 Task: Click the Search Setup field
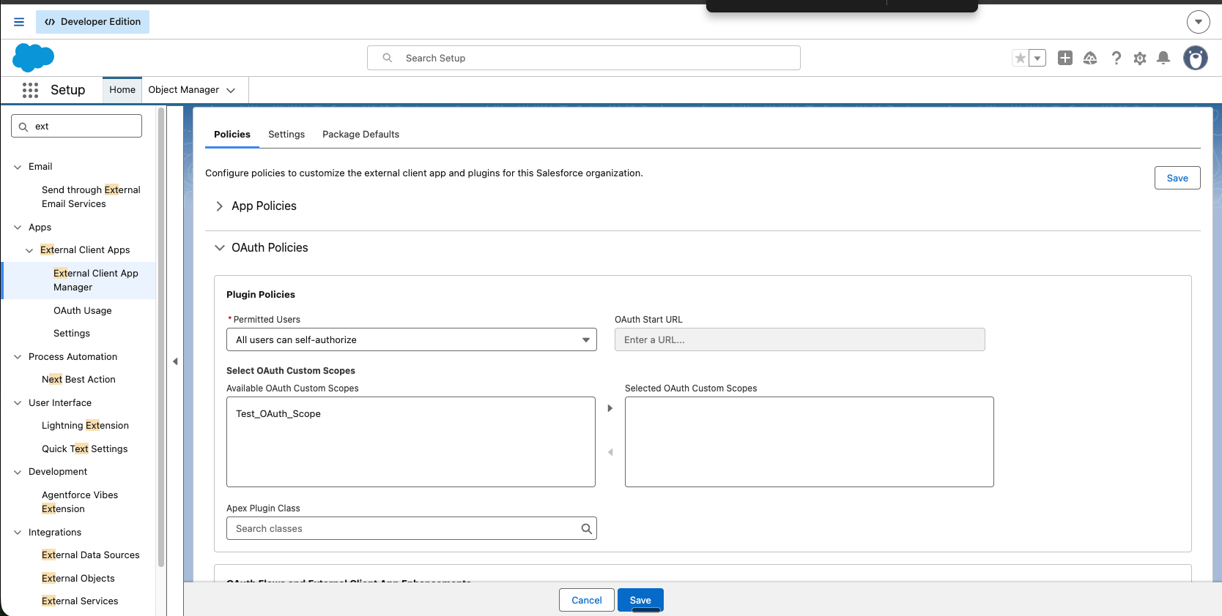[x=584, y=58]
